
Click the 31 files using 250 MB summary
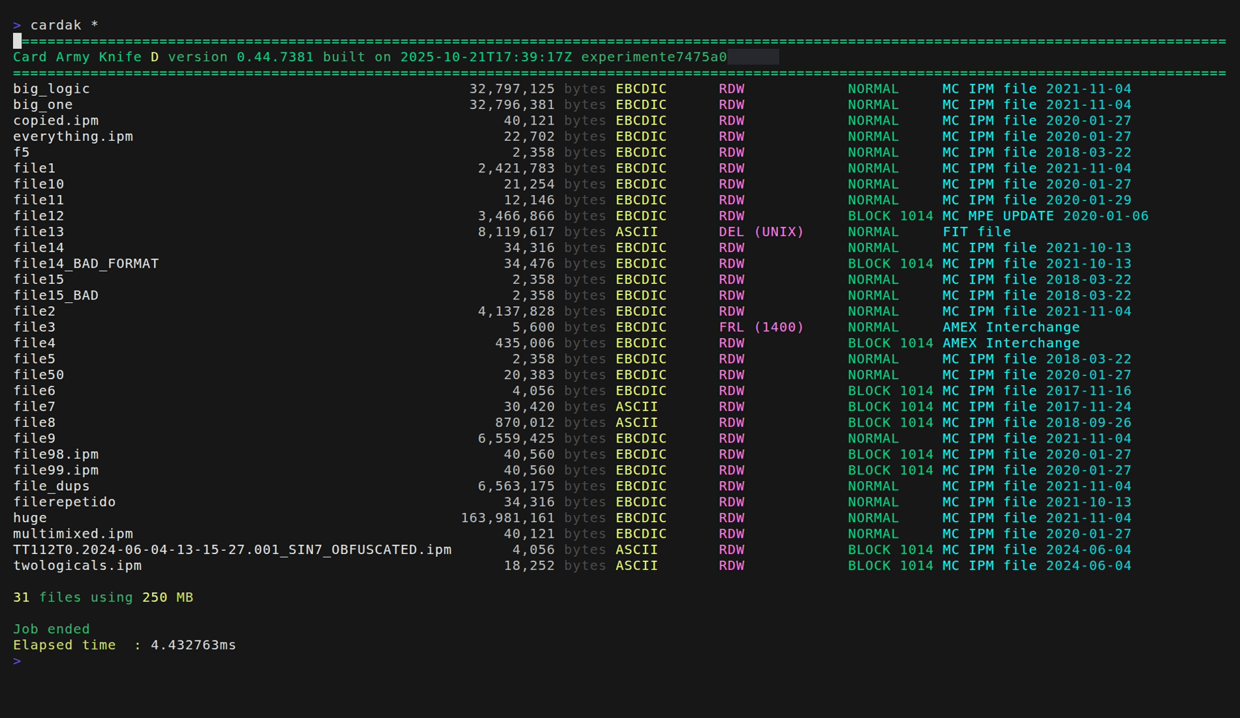pos(103,597)
